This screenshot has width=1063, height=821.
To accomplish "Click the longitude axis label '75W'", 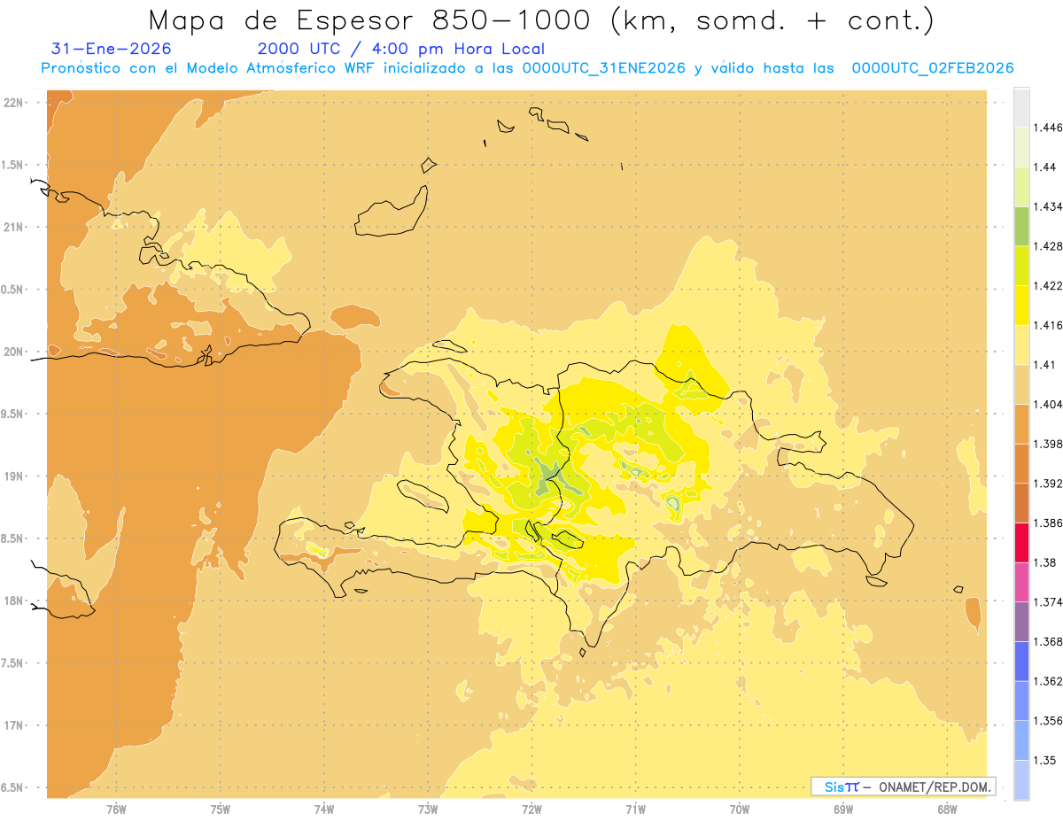I will pos(221,809).
